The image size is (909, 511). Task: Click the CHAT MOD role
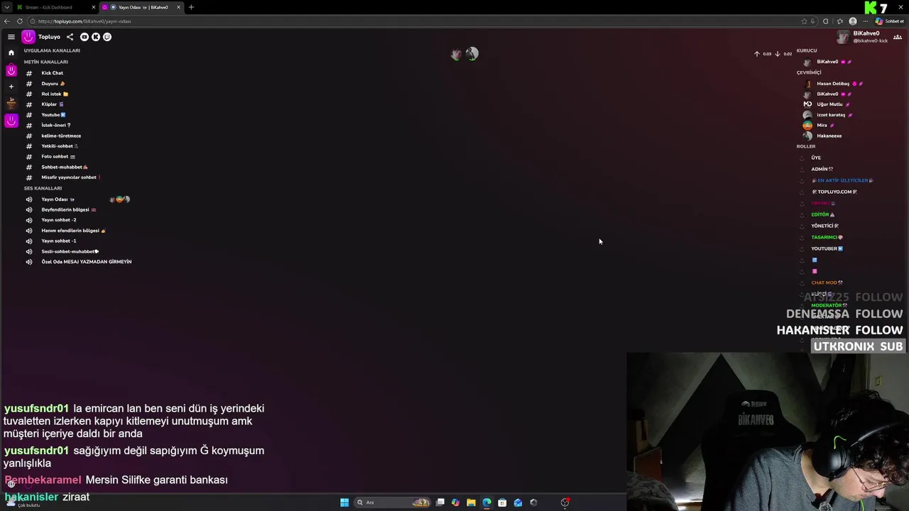[x=827, y=282]
